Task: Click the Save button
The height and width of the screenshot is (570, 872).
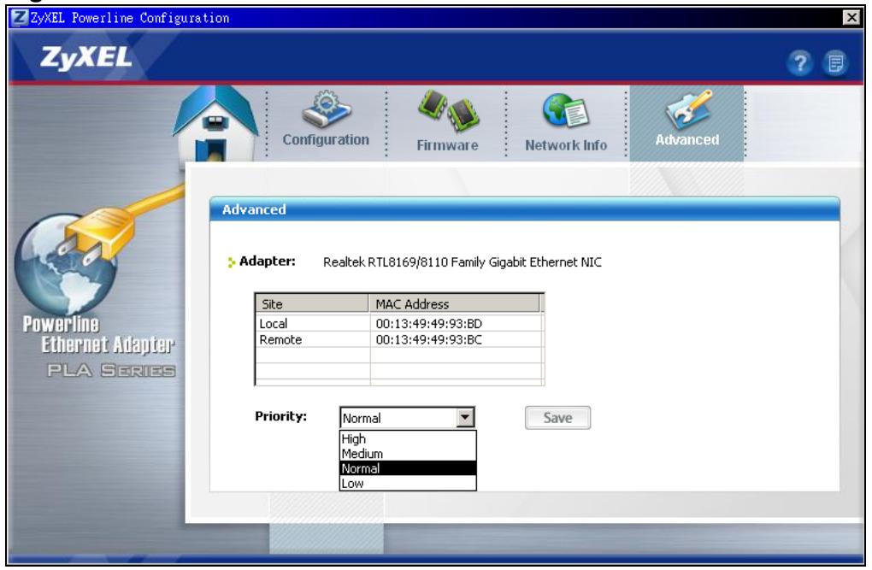Action: (557, 418)
